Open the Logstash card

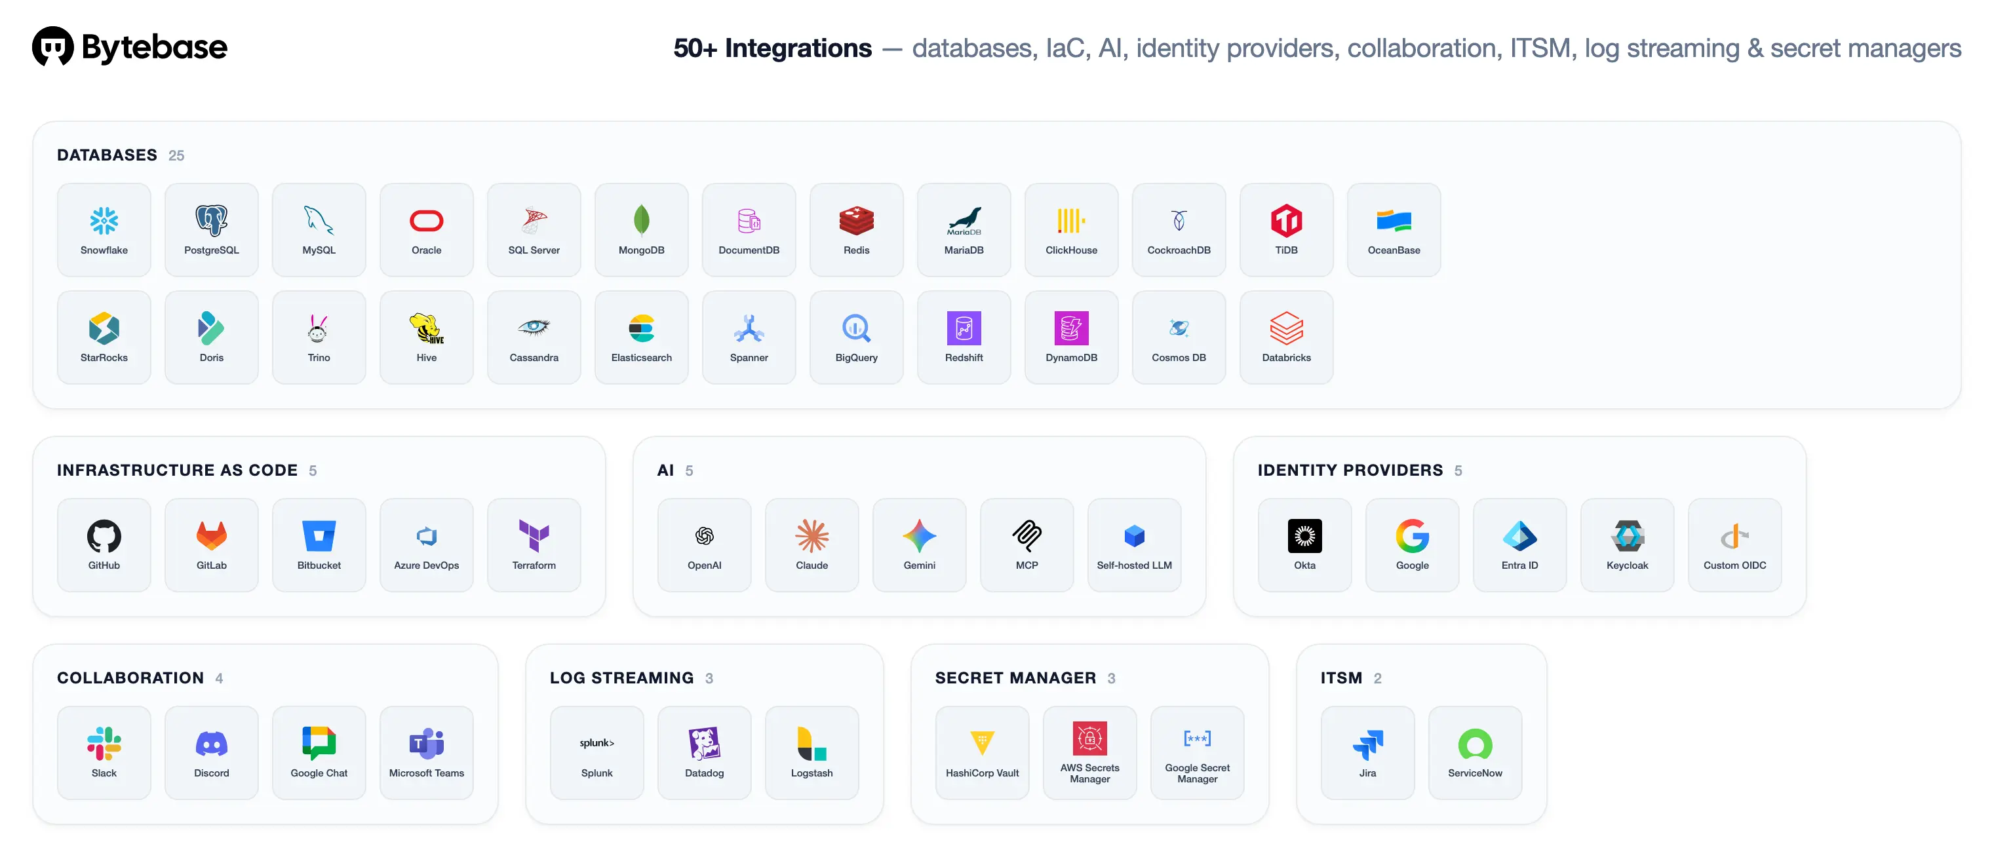(812, 753)
